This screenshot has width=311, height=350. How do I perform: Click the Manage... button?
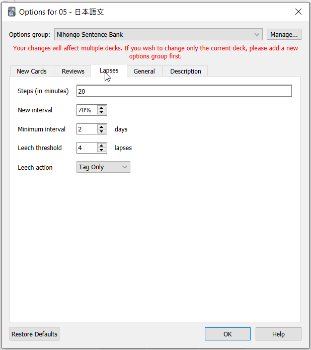(284, 35)
